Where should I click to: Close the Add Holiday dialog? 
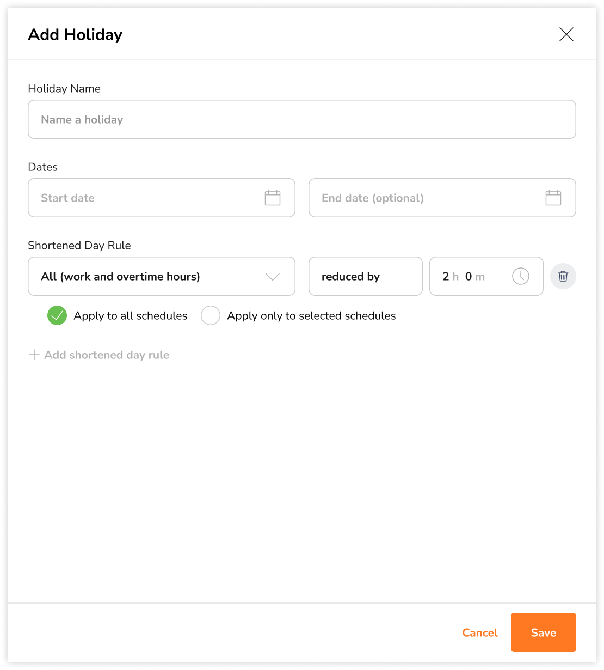click(566, 34)
